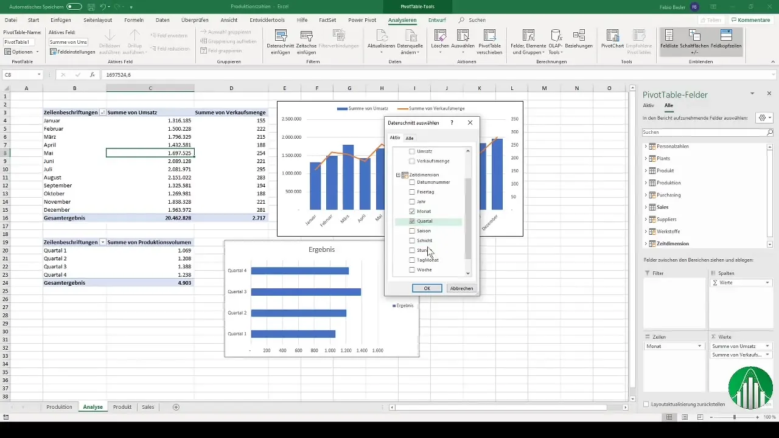Check the Datumsnummer checkbox
This screenshot has width=779, height=438.
pyautogui.click(x=412, y=182)
